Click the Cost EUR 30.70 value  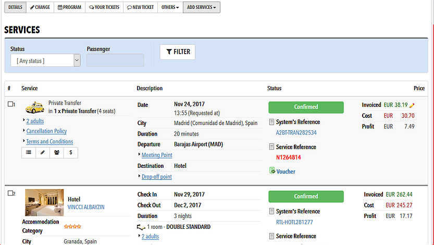coord(399,116)
